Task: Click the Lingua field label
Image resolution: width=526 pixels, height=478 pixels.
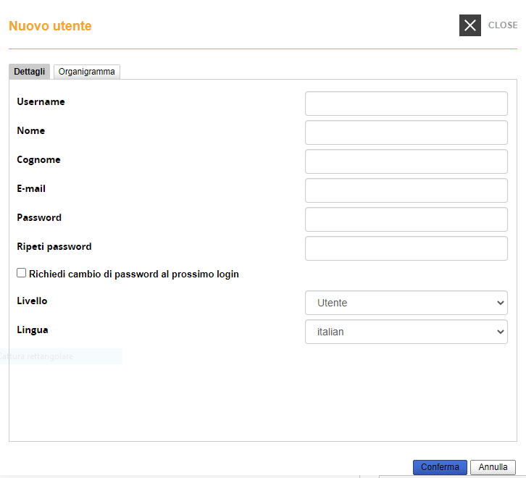Action: point(33,330)
